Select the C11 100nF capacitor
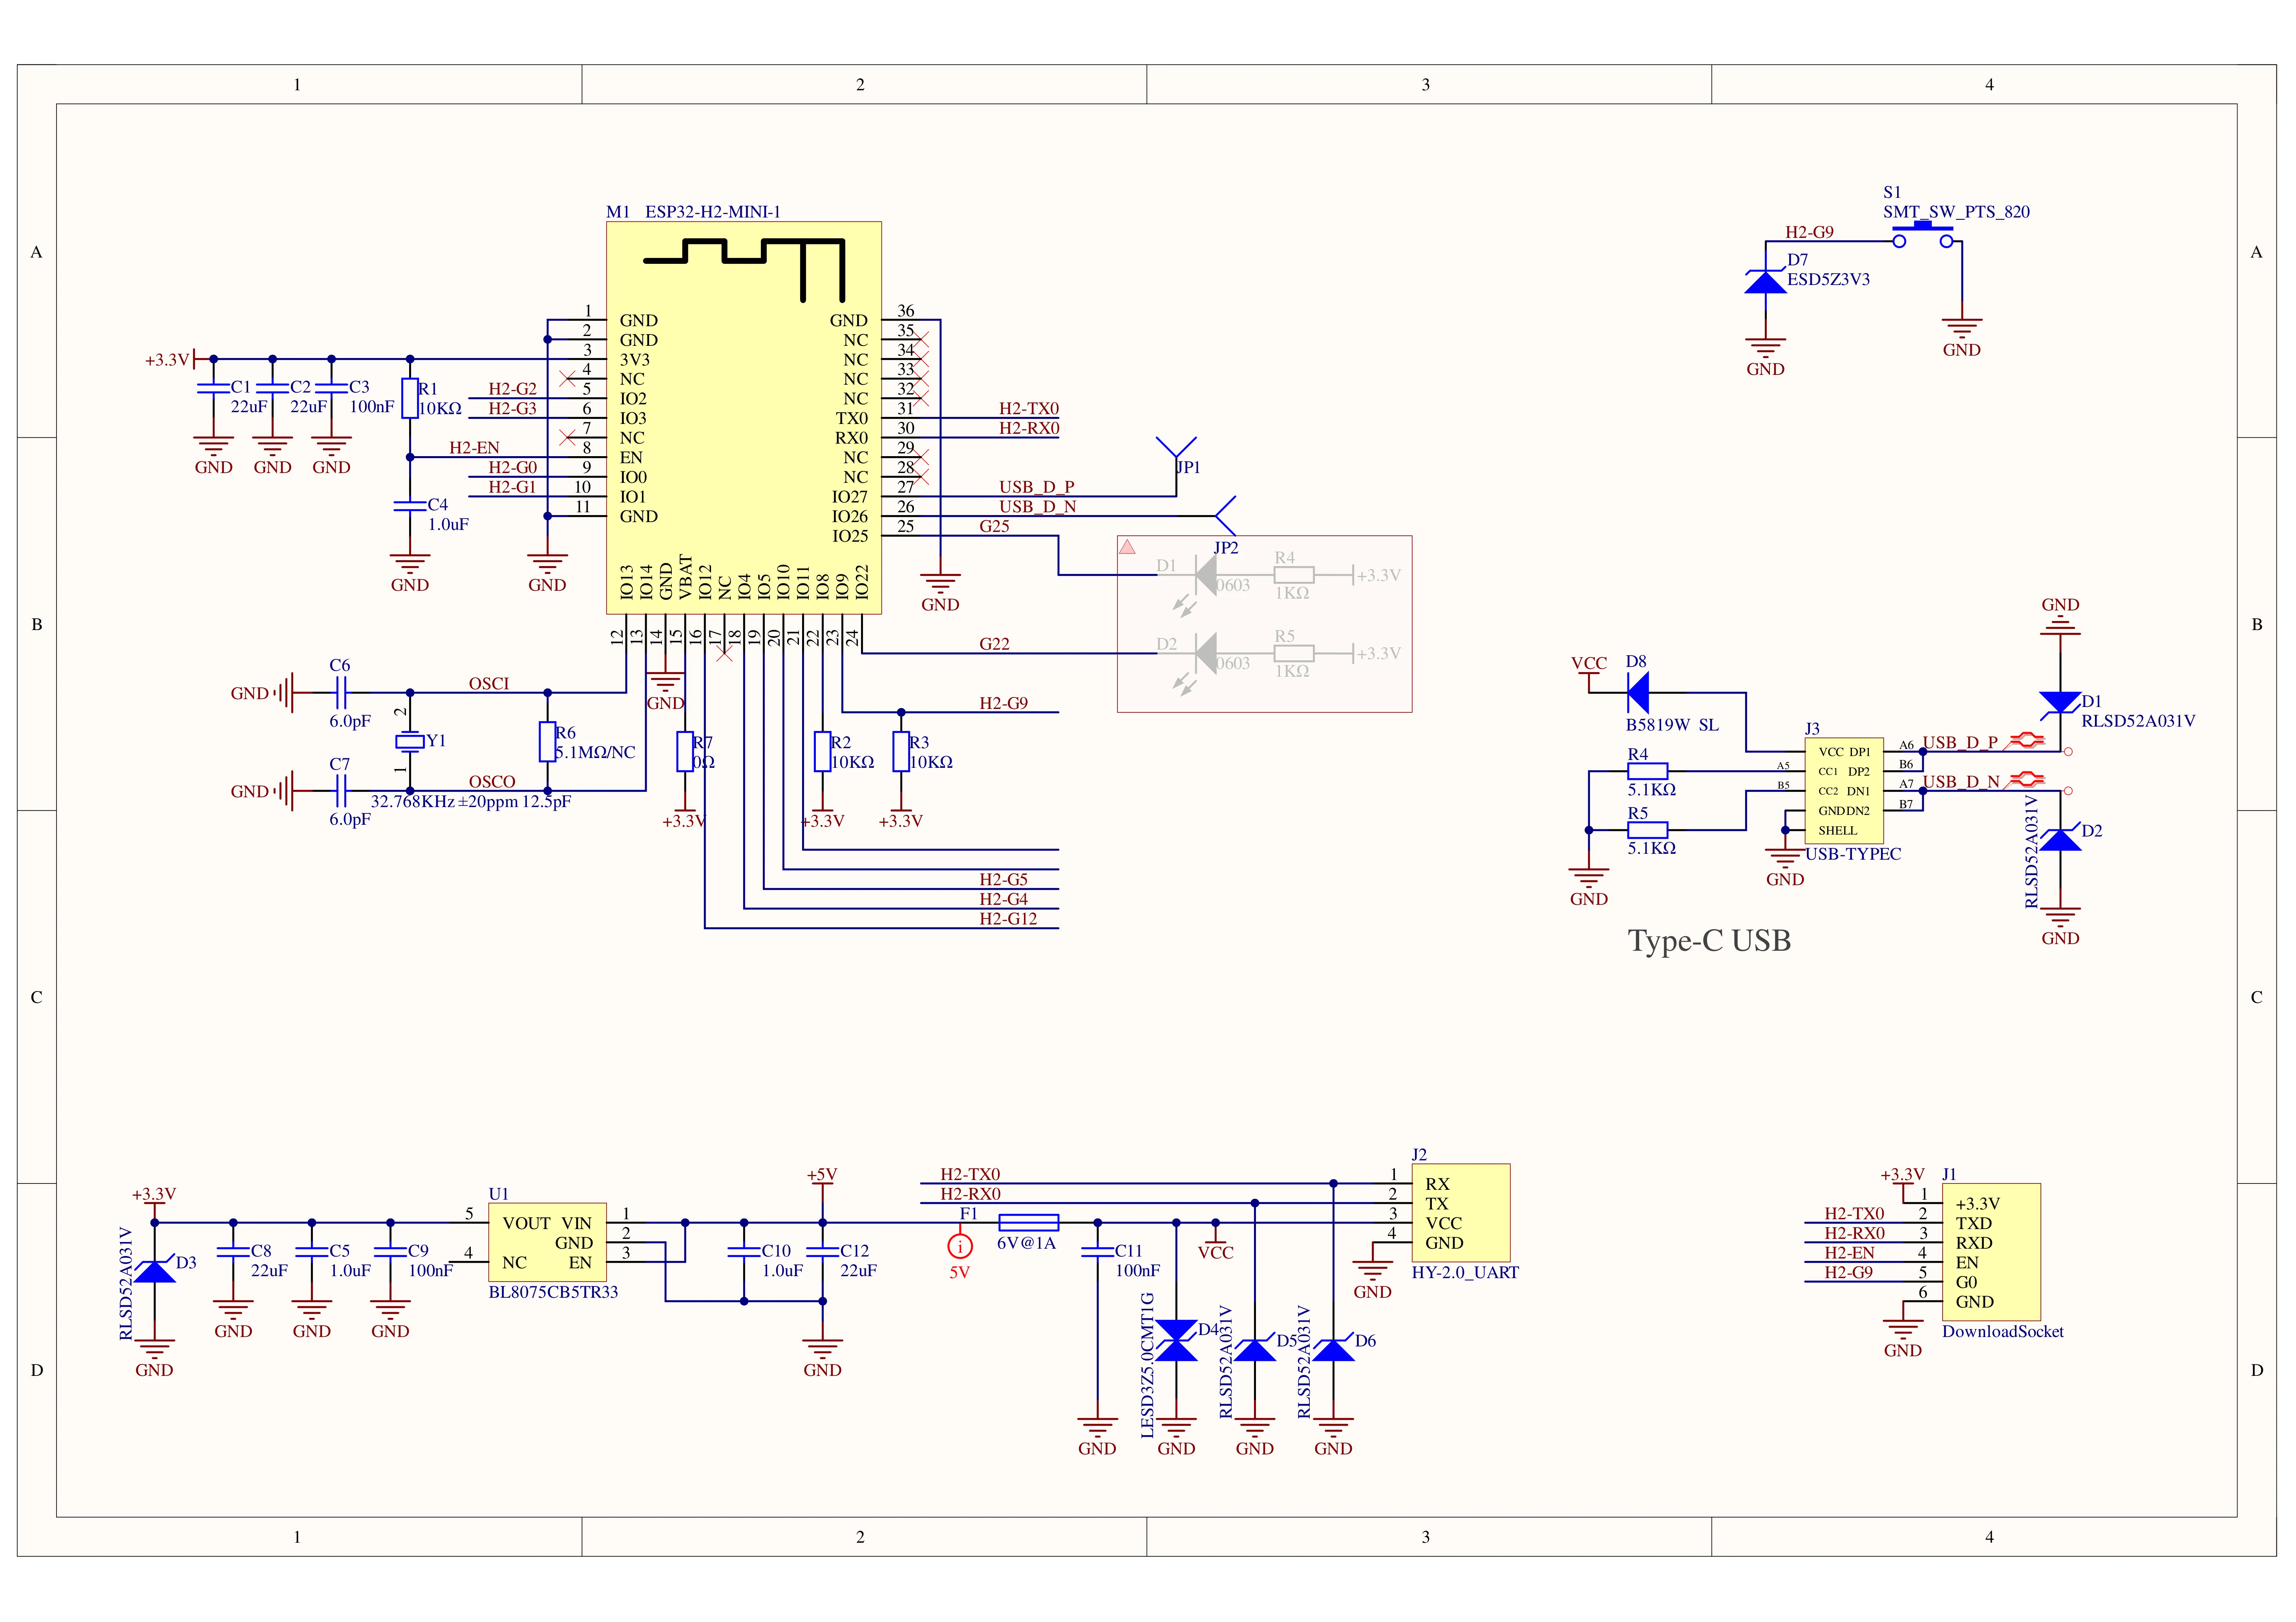 pyautogui.click(x=1098, y=1251)
